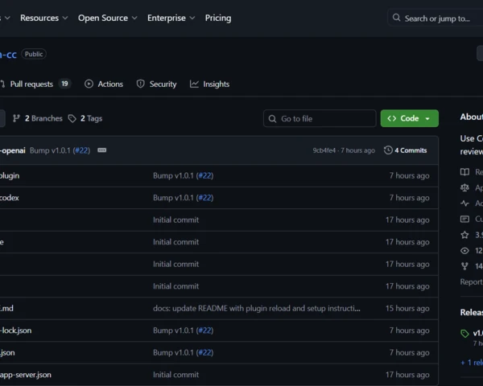Click the commit history clock icon
Screen dimensions: 483x386
point(388,150)
